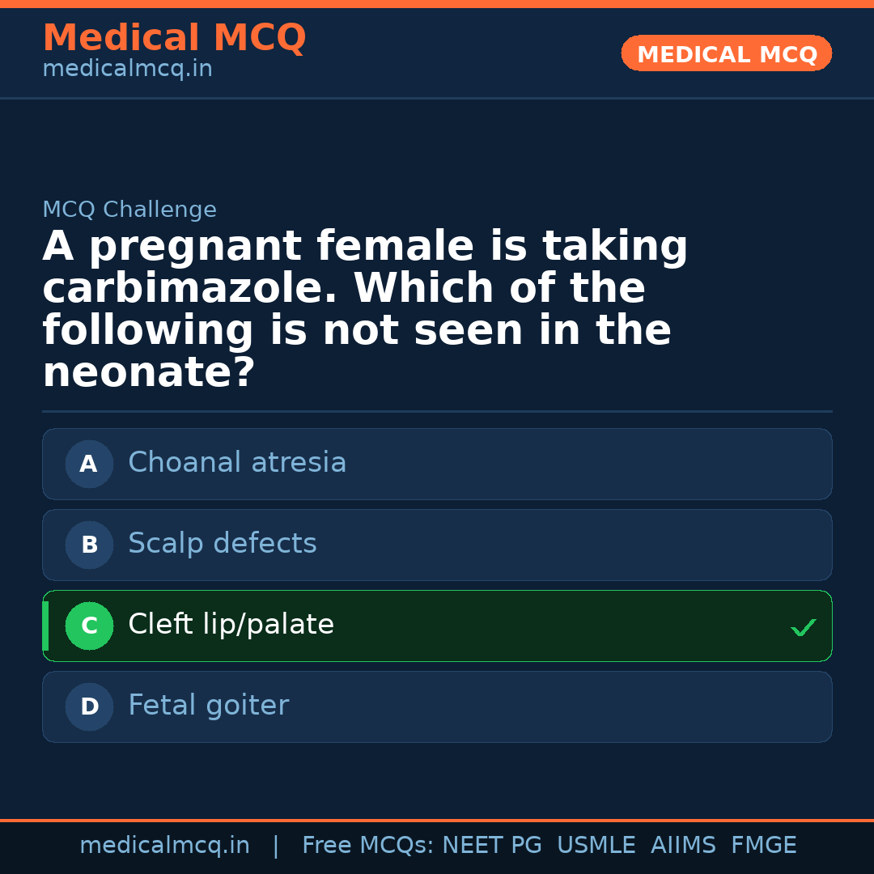Open the medicalmcq.in link below the header title
This screenshot has width=874, height=874.
click(x=127, y=70)
